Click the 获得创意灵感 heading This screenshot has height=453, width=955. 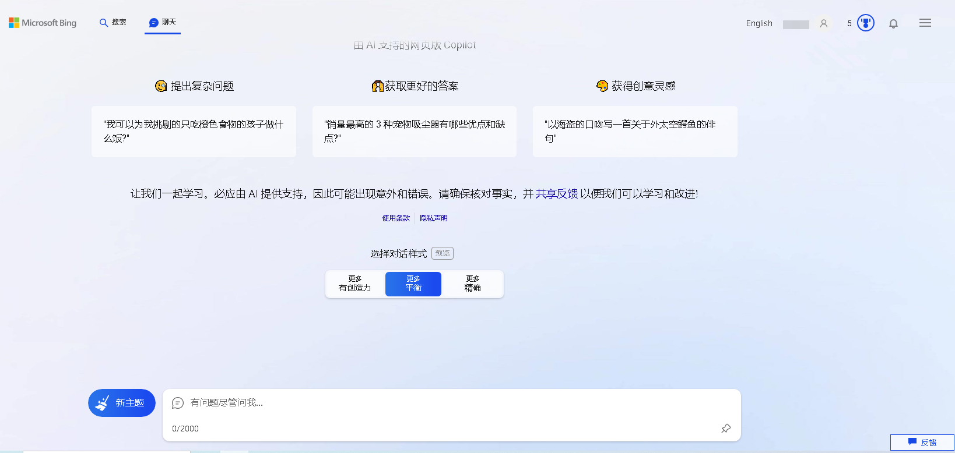coord(644,86)
